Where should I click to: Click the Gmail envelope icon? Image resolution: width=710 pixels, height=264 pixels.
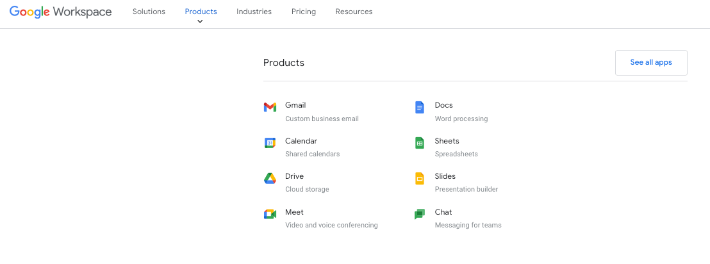point(270,107)
